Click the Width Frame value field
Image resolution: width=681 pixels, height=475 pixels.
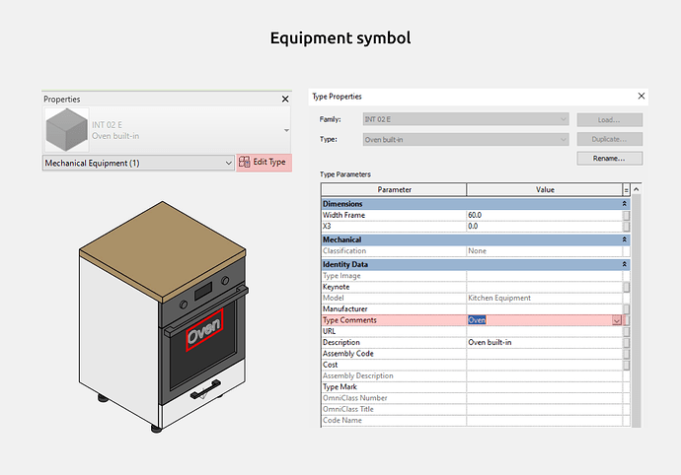click(x=543, y=215)
